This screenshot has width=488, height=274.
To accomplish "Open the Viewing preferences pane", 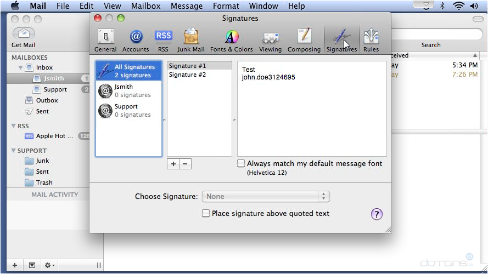I will 270,39.
